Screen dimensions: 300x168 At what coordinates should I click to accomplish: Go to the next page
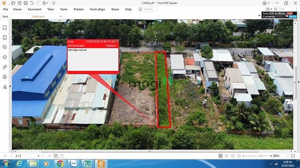coord(43,156)
